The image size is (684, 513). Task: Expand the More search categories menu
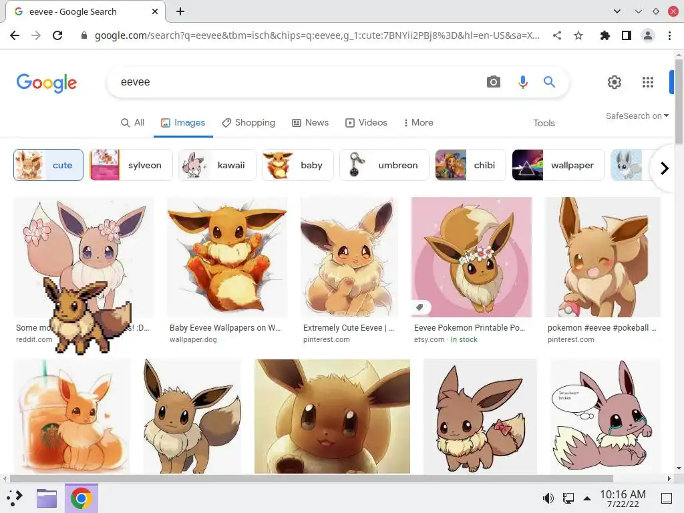(418, 123)
